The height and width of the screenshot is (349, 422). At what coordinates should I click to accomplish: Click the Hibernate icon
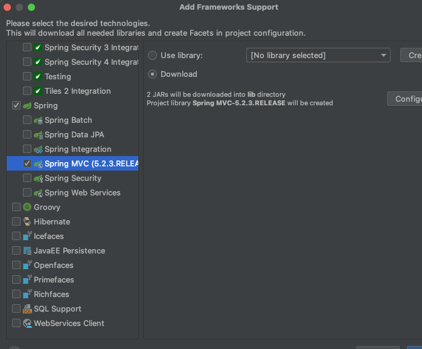click(x=27, y=222)
